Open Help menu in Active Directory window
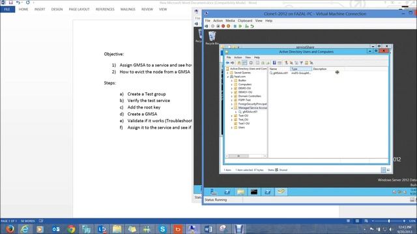This screenshot has height=234, width=417. 257,57
